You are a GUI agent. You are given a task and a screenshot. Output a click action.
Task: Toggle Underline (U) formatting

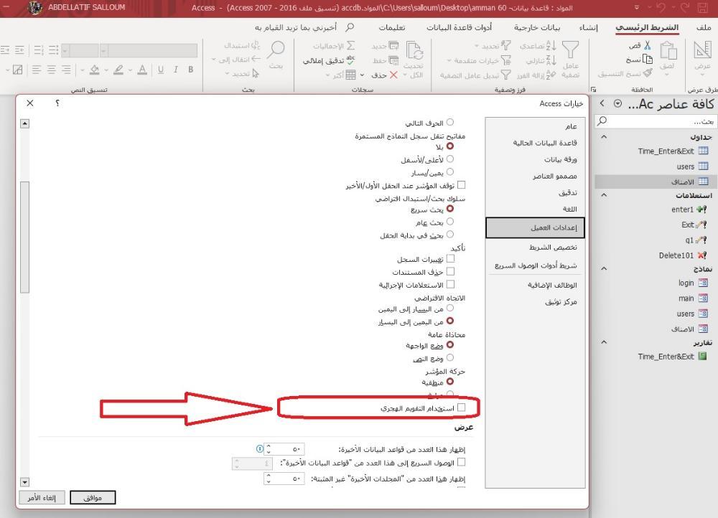[160, 70]
